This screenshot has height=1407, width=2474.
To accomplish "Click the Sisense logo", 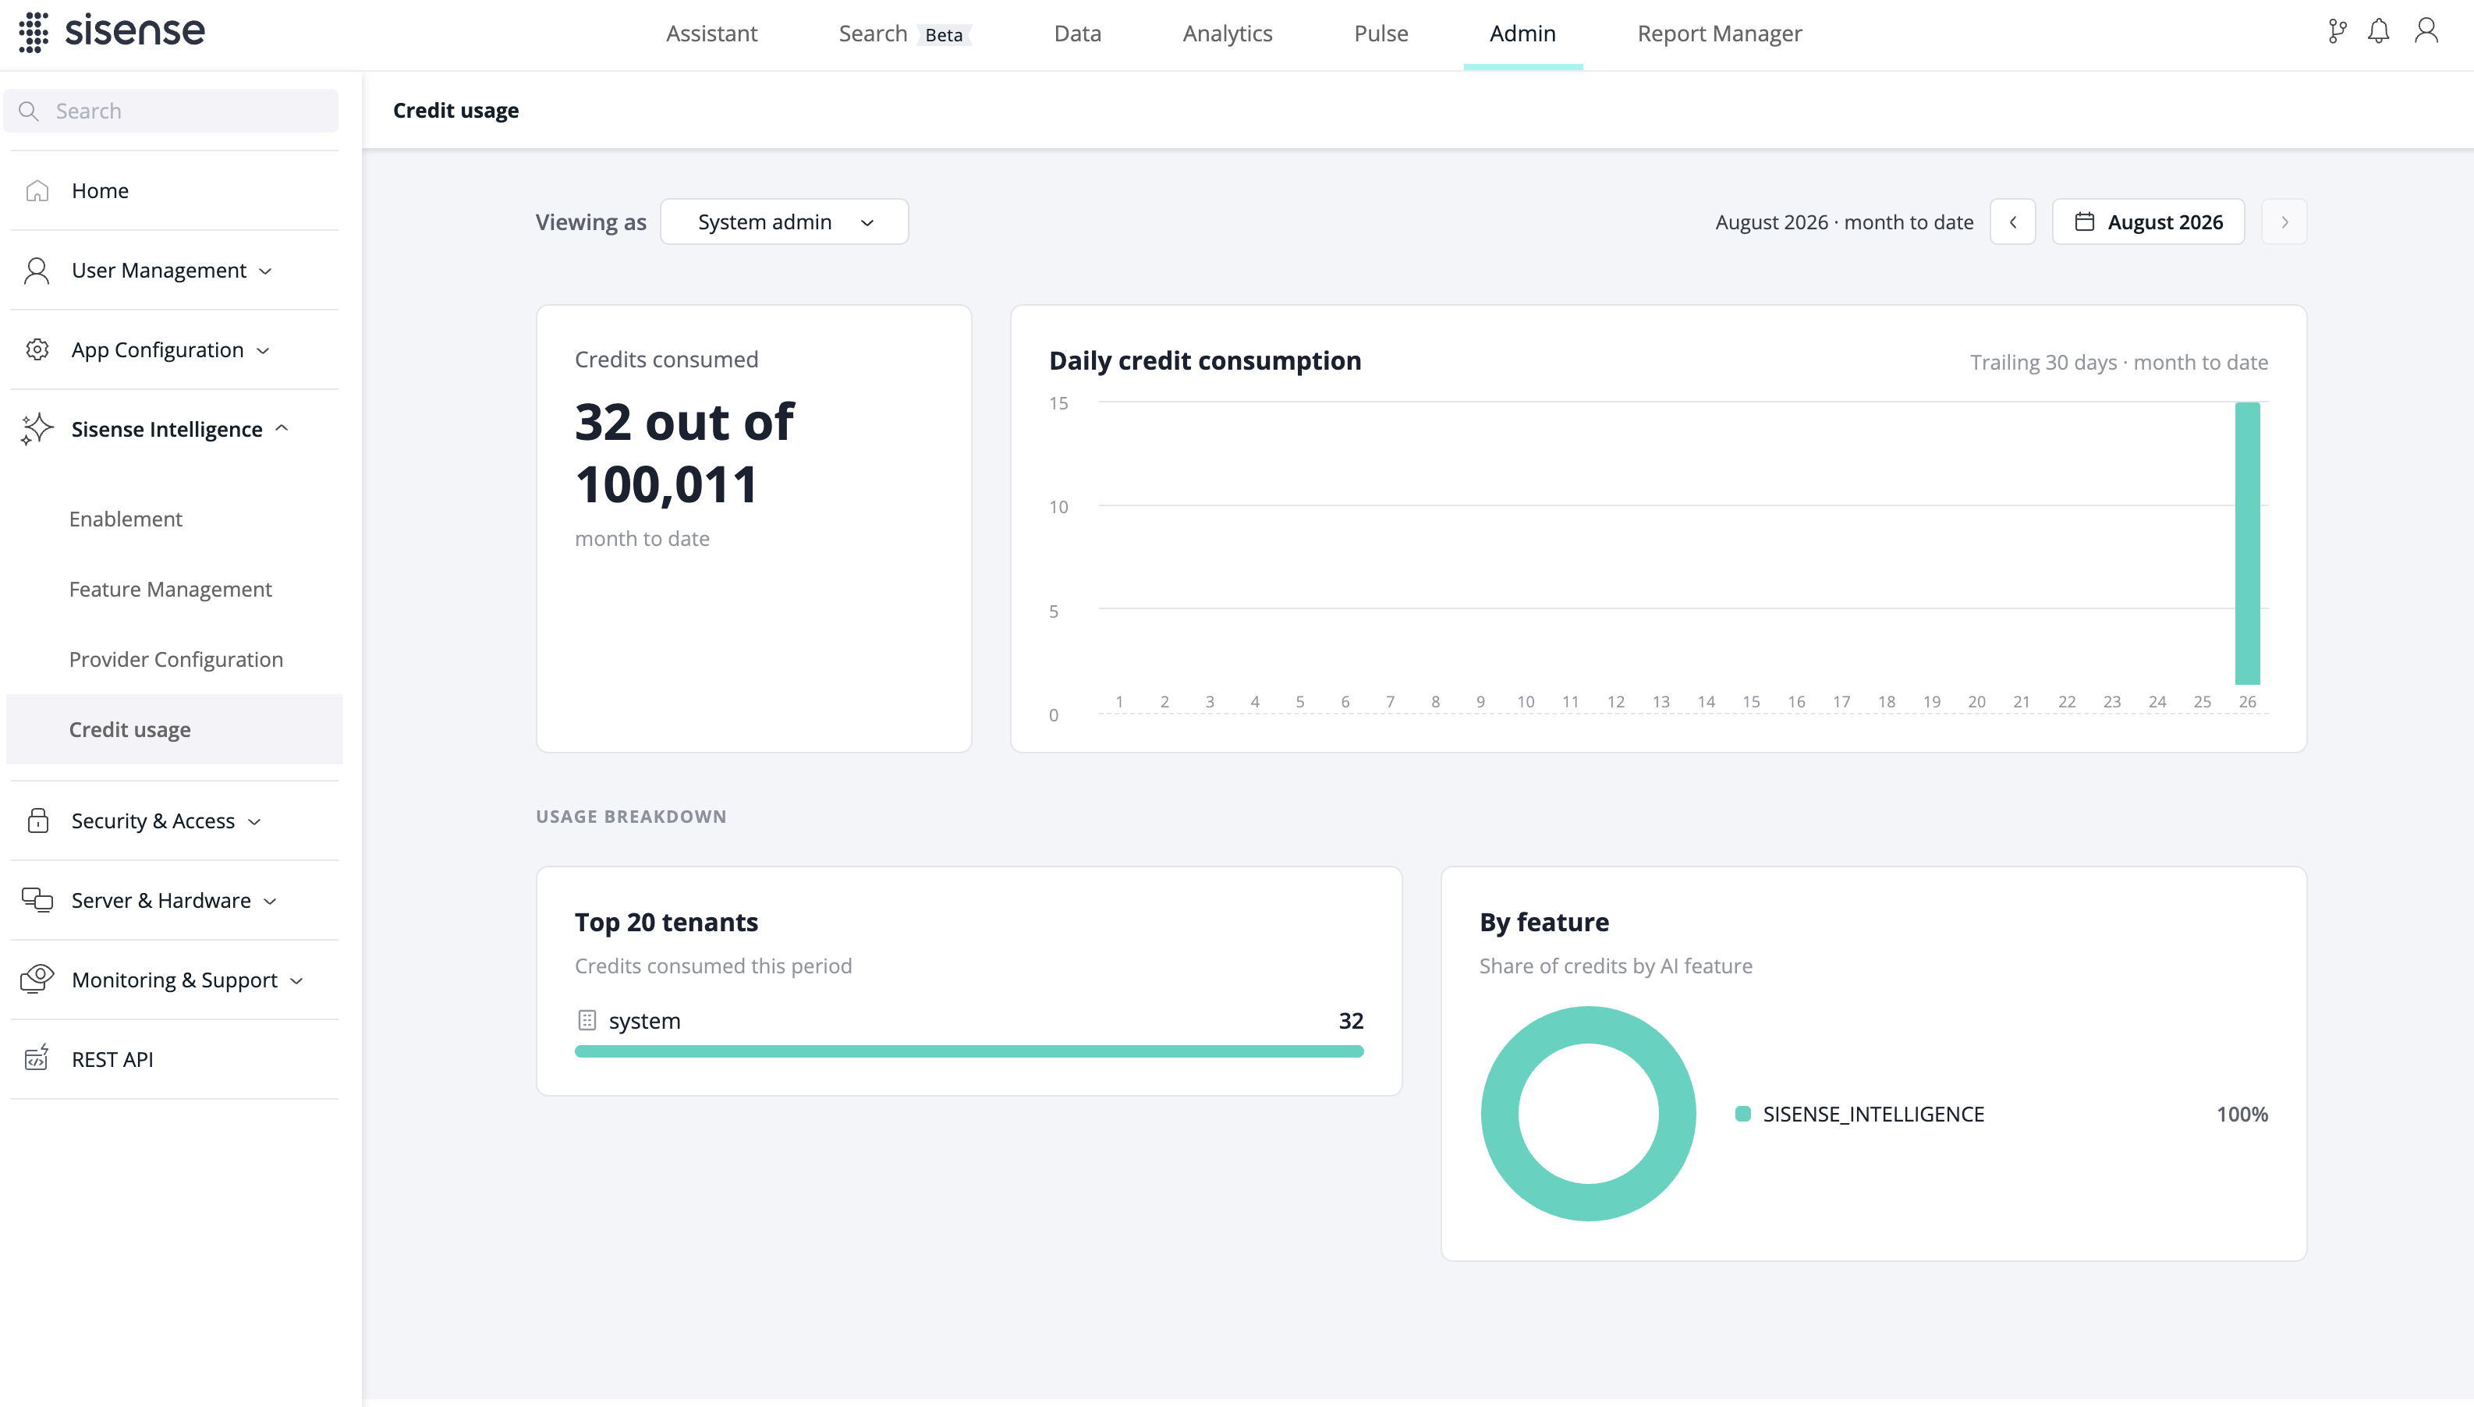I will click(112, 32).
